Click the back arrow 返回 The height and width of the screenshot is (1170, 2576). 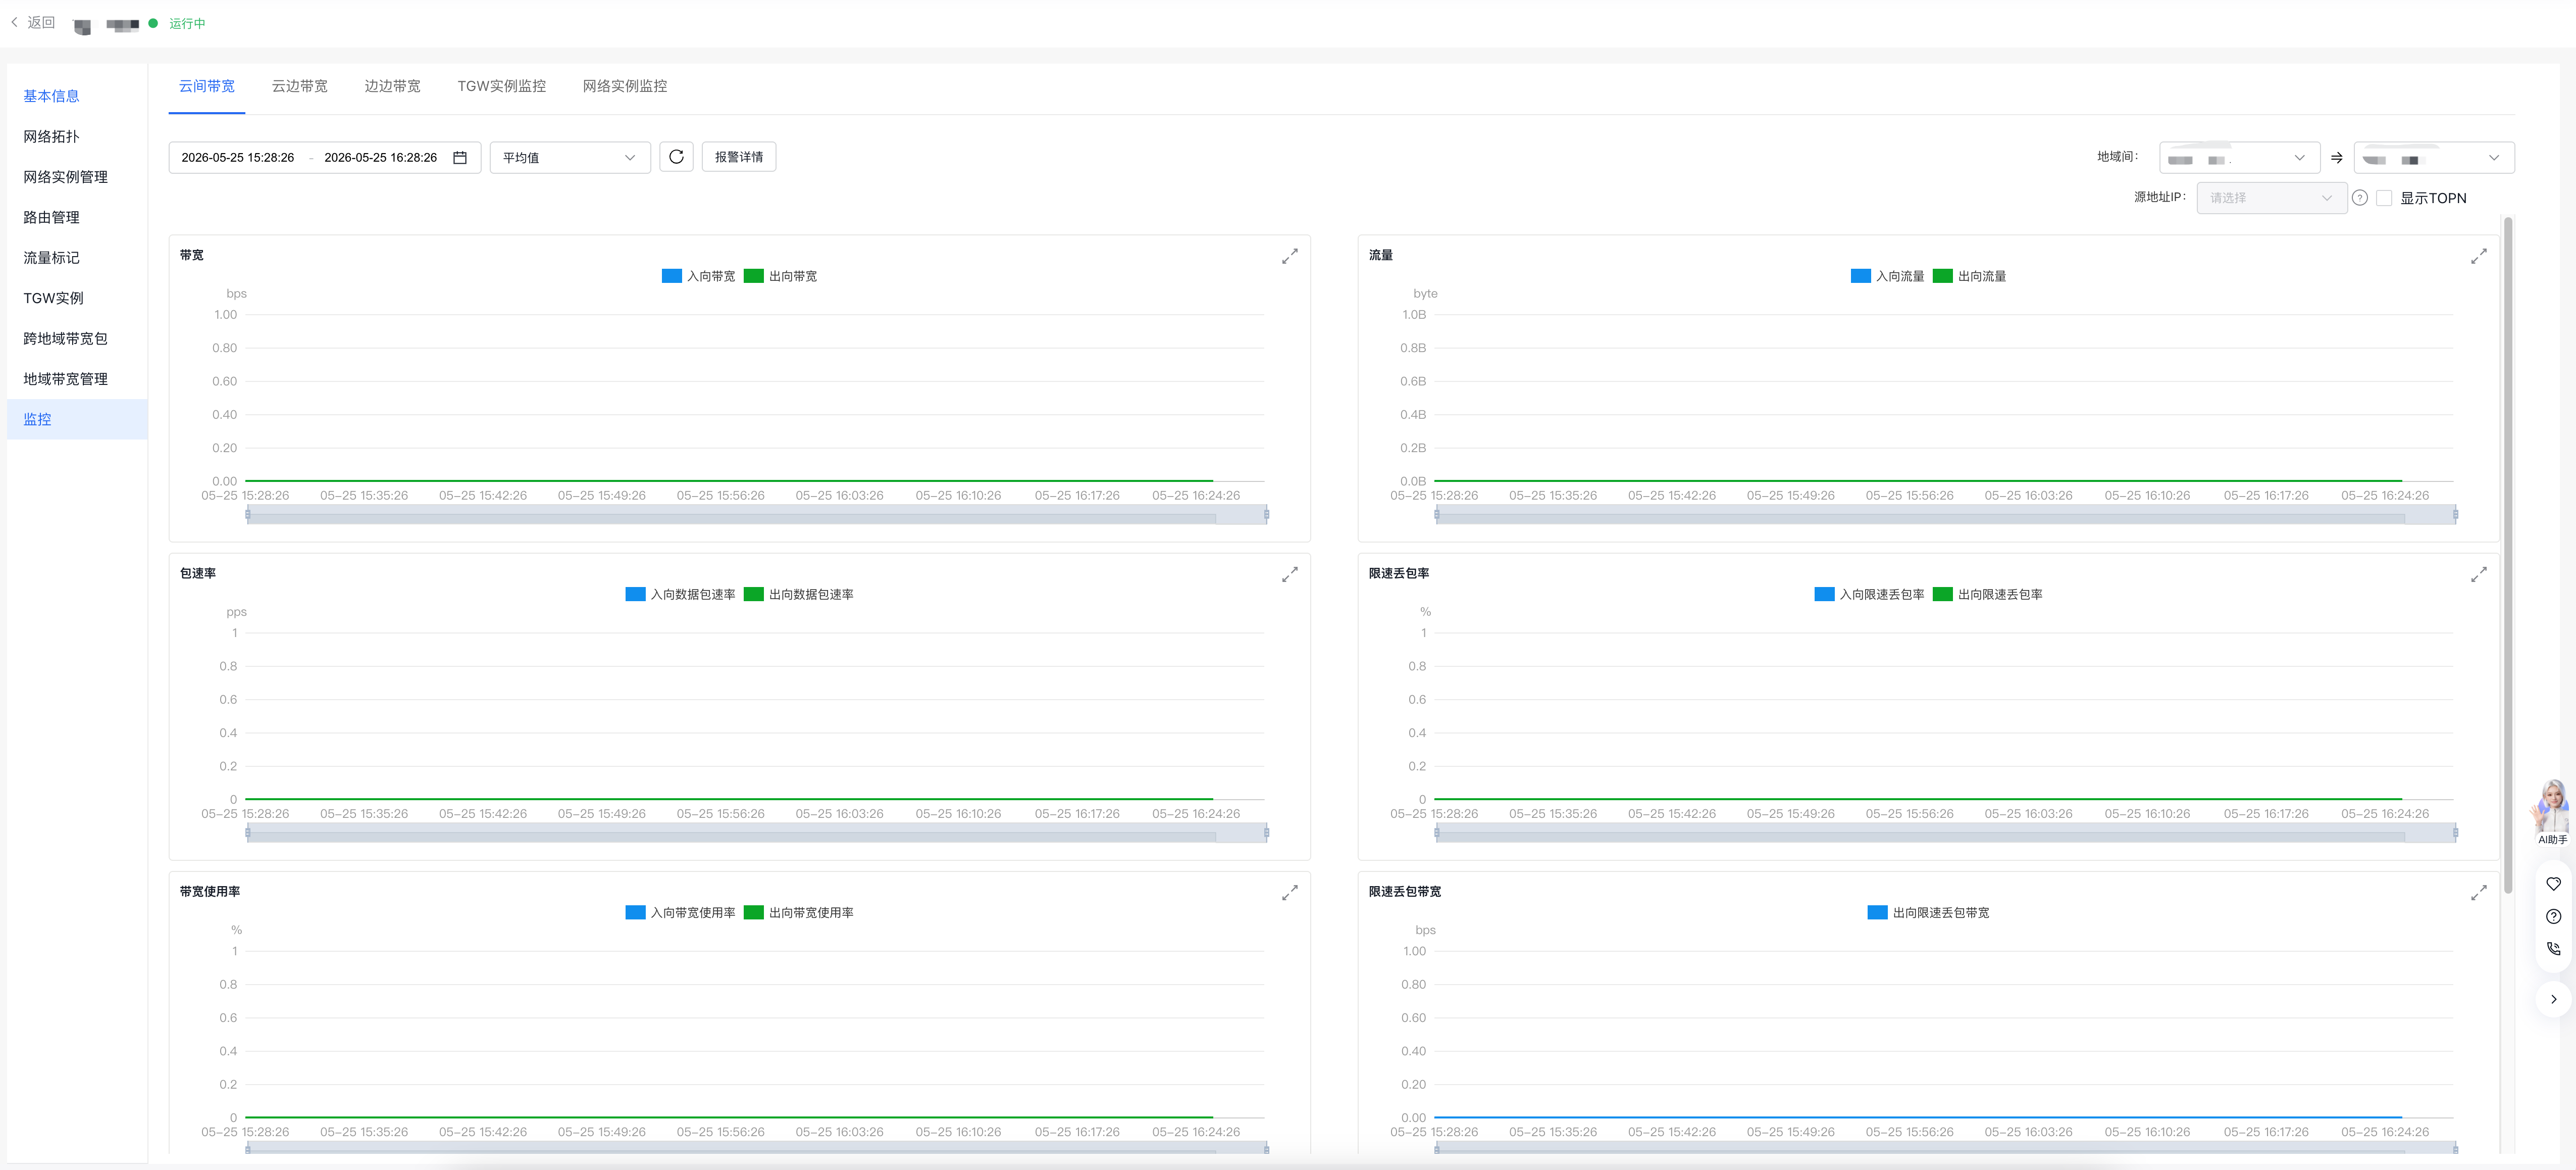[33, 22]
